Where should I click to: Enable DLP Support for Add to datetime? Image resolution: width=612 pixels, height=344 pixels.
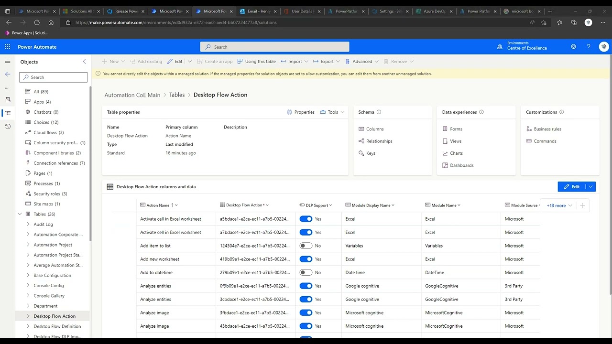coord(306,272)
